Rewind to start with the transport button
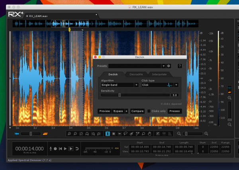239x170 pixels. (61, 149)
